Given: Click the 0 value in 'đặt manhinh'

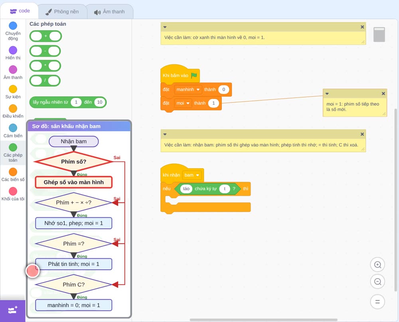Looking at the screenshot, I should click(x=224, y=89).
